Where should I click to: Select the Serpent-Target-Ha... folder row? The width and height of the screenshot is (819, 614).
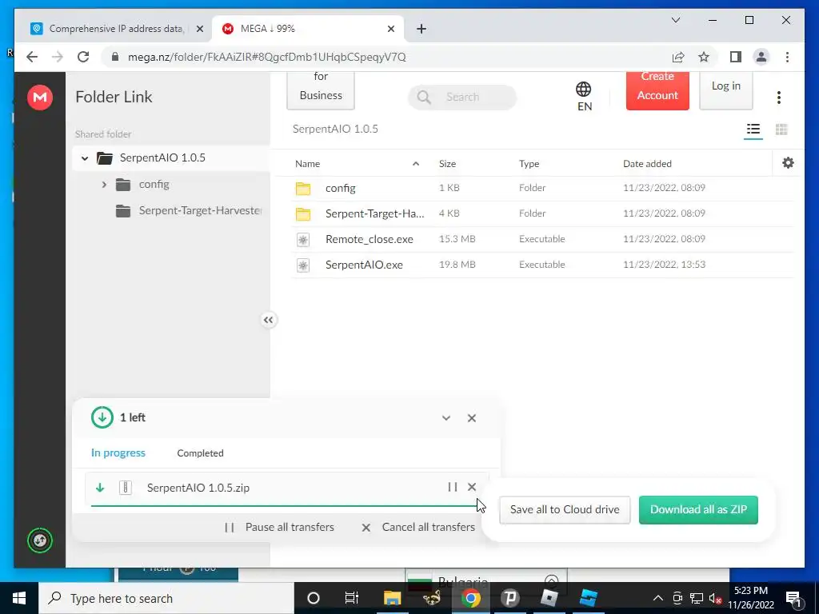(541, 213)
